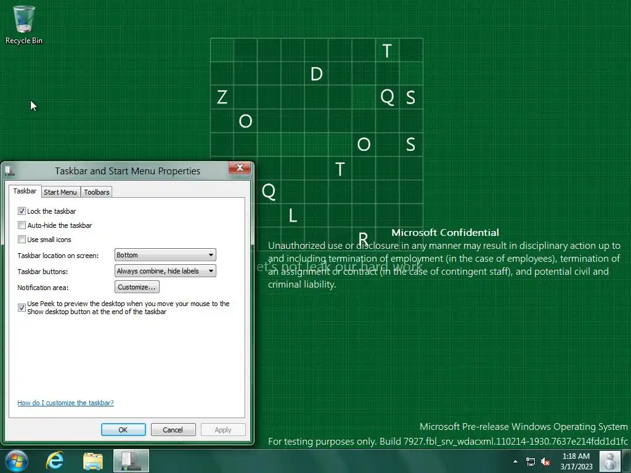Open the Start orb menu
The height and width of the screenshot is (473, 631).
[17, 461]
